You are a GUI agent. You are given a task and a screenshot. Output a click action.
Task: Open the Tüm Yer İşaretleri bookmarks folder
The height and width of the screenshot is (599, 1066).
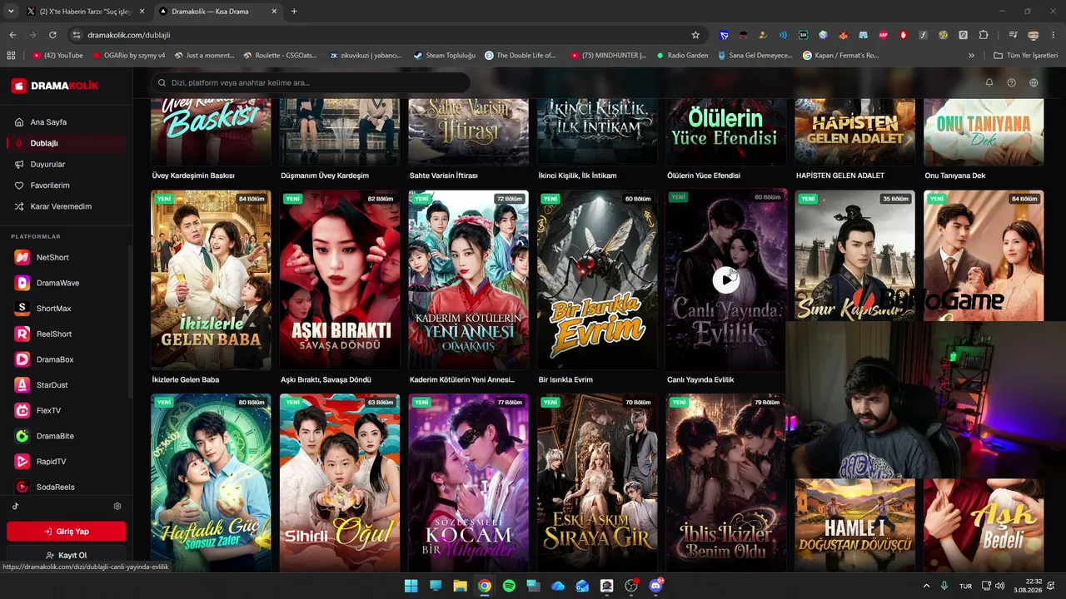(1026, 56)
